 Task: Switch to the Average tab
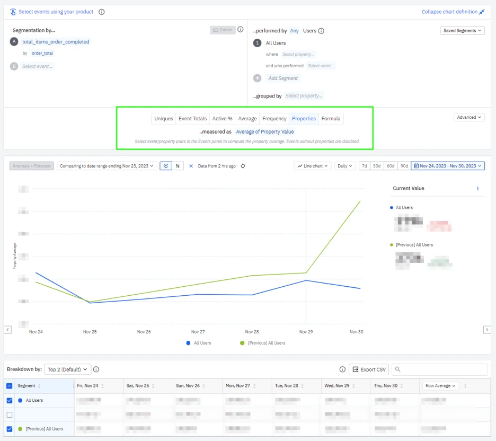[x=247, y=119]
